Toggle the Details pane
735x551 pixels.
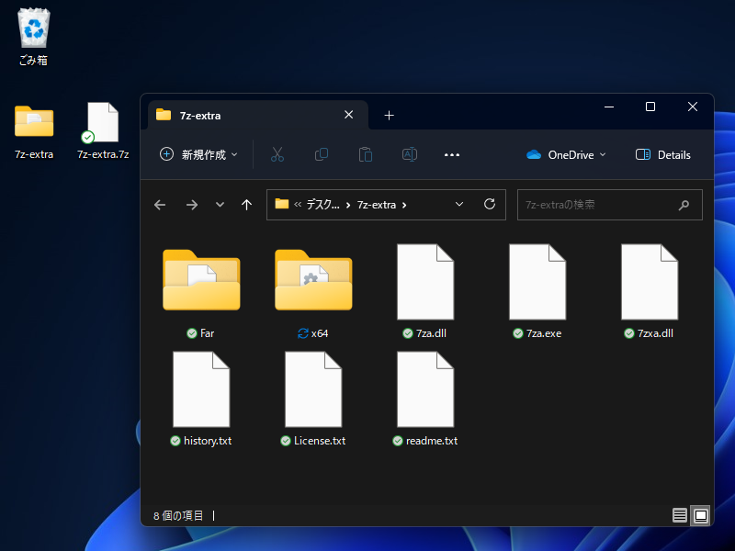click(x=662, y=154)
